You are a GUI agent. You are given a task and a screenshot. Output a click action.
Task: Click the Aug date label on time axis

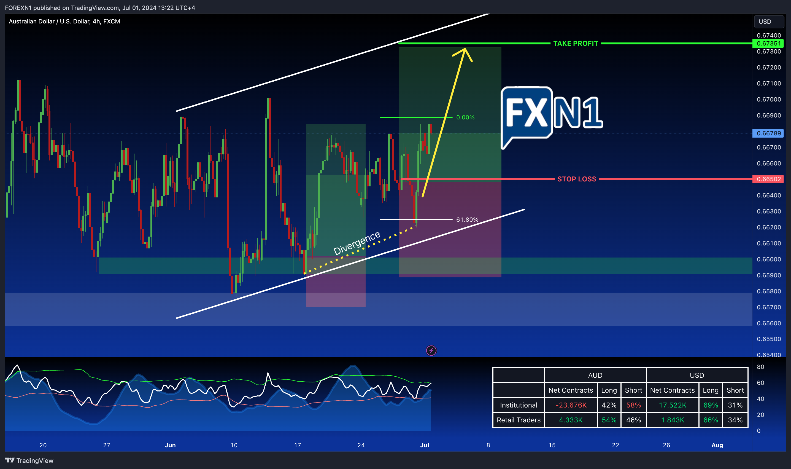coord(717,445)
